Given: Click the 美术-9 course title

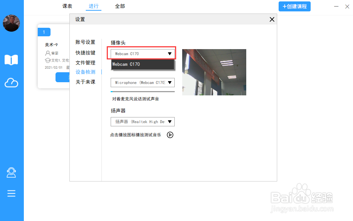Looking at the screenshot, I should pyautogui.click(x=51, y=45).
